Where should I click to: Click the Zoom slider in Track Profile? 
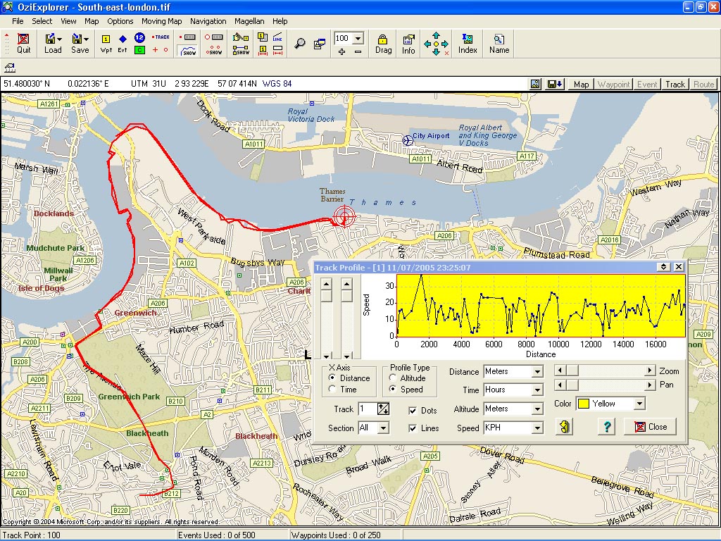coord(604,371)
